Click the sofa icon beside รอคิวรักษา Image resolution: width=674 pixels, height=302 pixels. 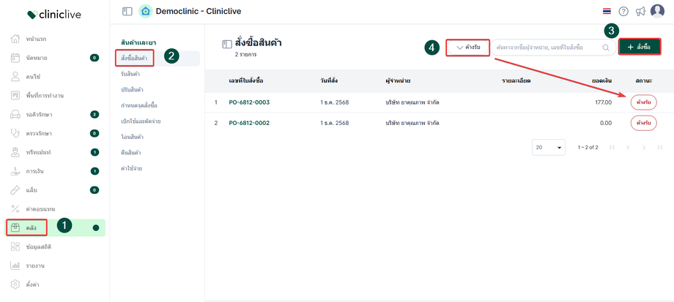pyautogui.click(x=15, y=115)
